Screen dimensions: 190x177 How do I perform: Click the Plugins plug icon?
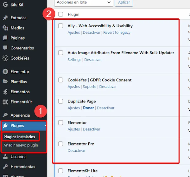click(5, 126)
